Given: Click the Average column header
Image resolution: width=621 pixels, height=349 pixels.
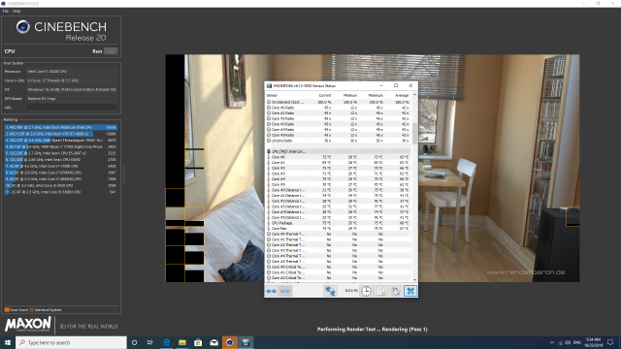Looking at the screenshot, I should pos(398,95).
